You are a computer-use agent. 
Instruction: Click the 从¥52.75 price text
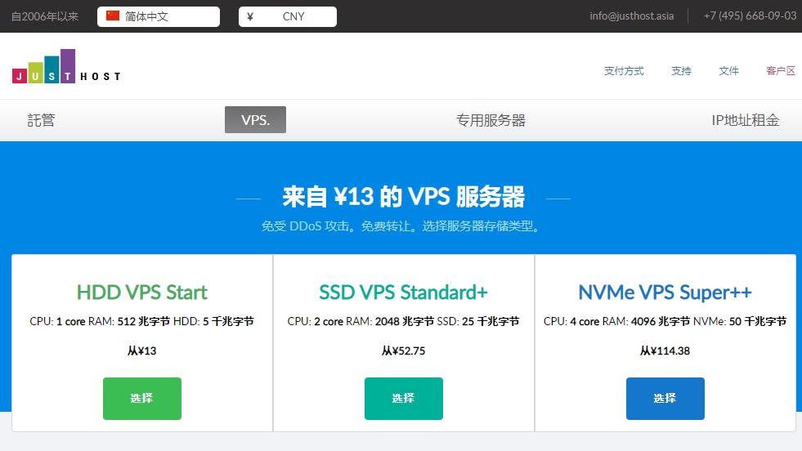tap(404, 351)
